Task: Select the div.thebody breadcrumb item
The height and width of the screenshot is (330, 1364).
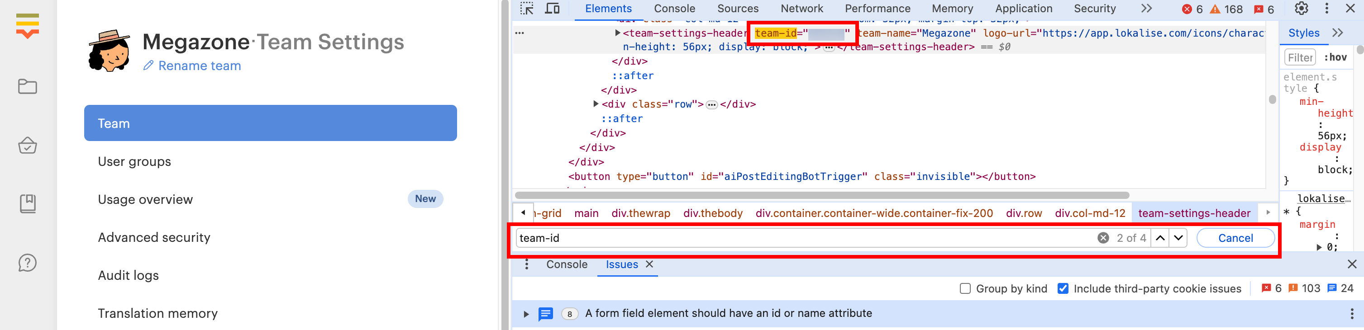Action: pos(713,213)
